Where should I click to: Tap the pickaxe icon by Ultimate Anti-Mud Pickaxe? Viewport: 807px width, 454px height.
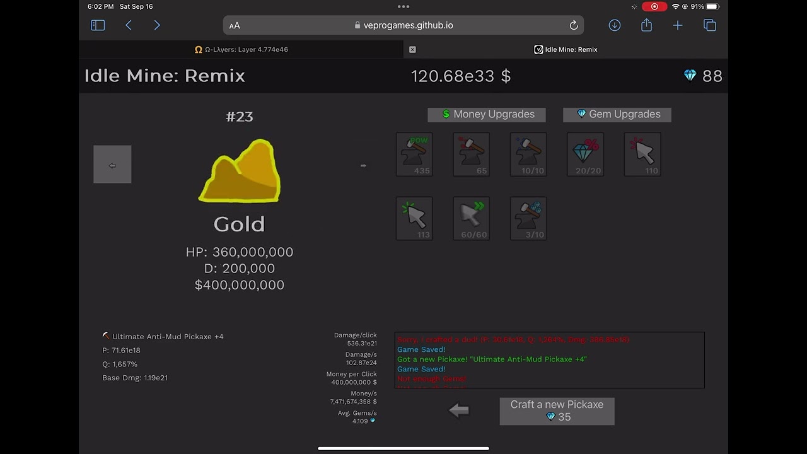point(106,336)
